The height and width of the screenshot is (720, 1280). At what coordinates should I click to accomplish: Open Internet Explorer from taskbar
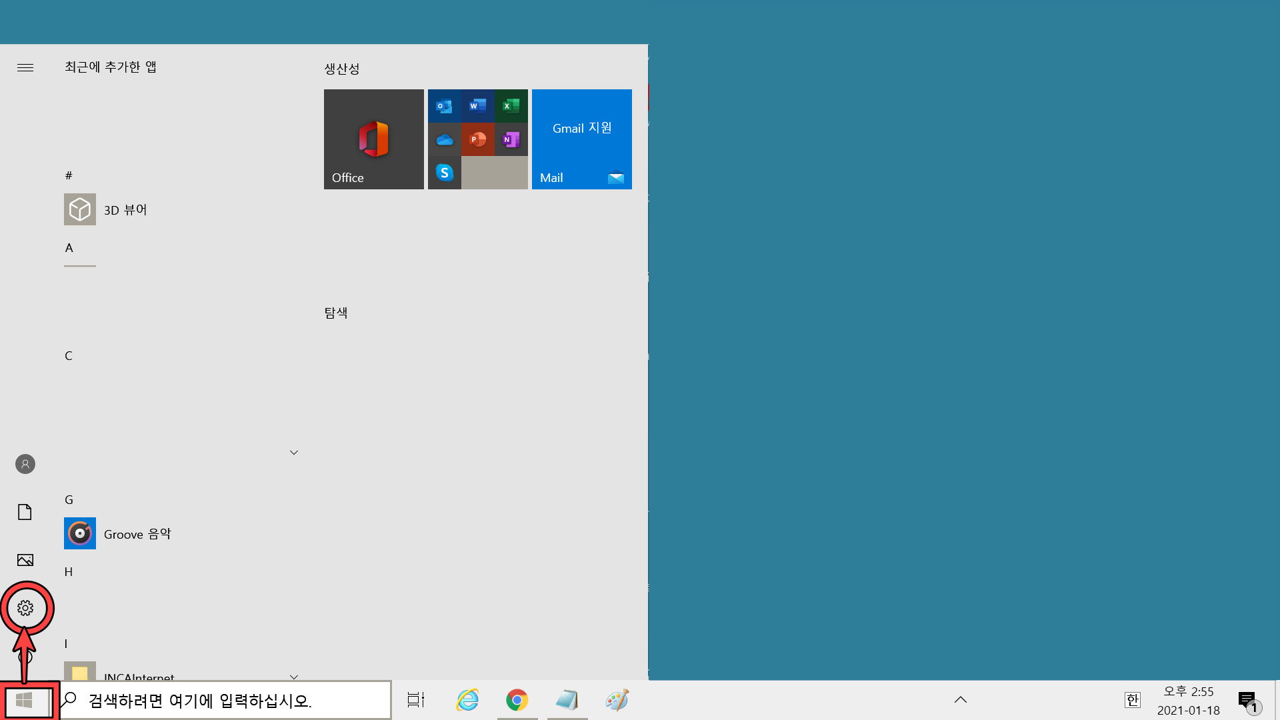click(467, 700)
